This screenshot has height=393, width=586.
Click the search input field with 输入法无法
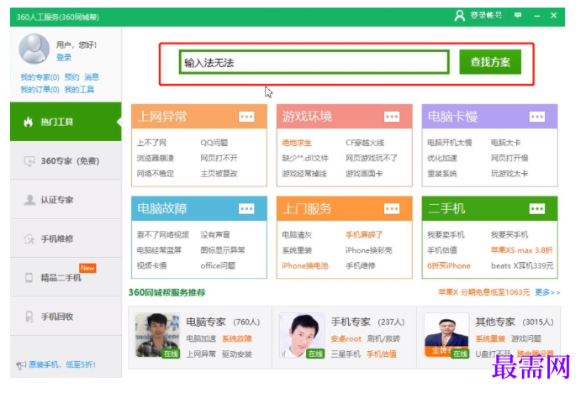(314, 62)
